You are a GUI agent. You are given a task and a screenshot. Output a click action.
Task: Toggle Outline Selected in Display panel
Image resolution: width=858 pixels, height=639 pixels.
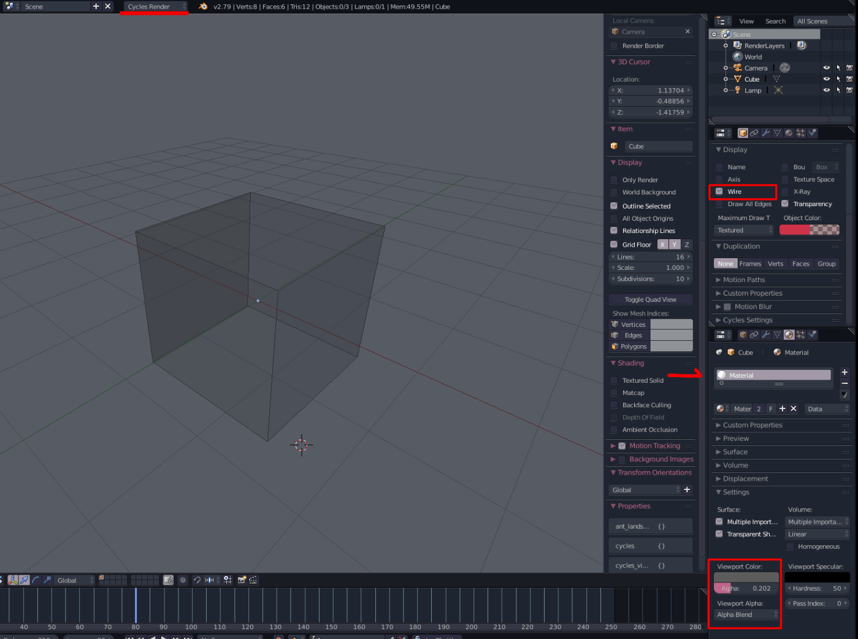(615, 205)
